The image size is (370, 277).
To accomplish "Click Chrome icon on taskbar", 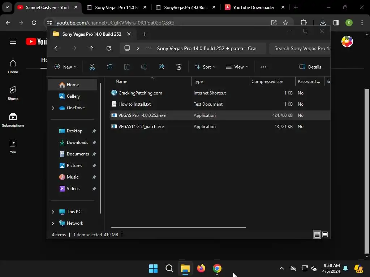I will (x=217, y=268).
